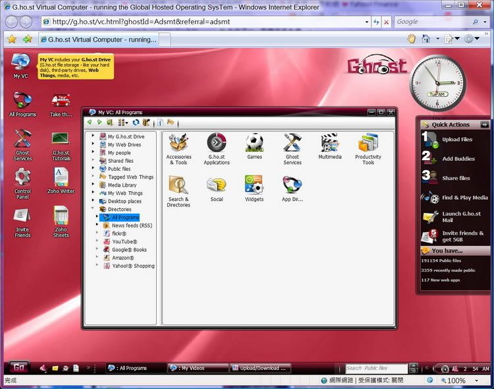Expand the News feeds (RSS) node
The image size is (494, 389).
point(97,224)
